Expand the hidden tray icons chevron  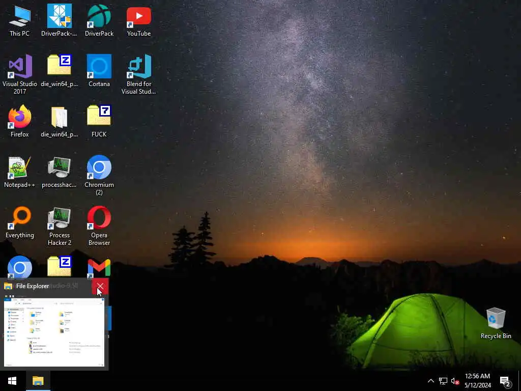(x=430, y=381)
